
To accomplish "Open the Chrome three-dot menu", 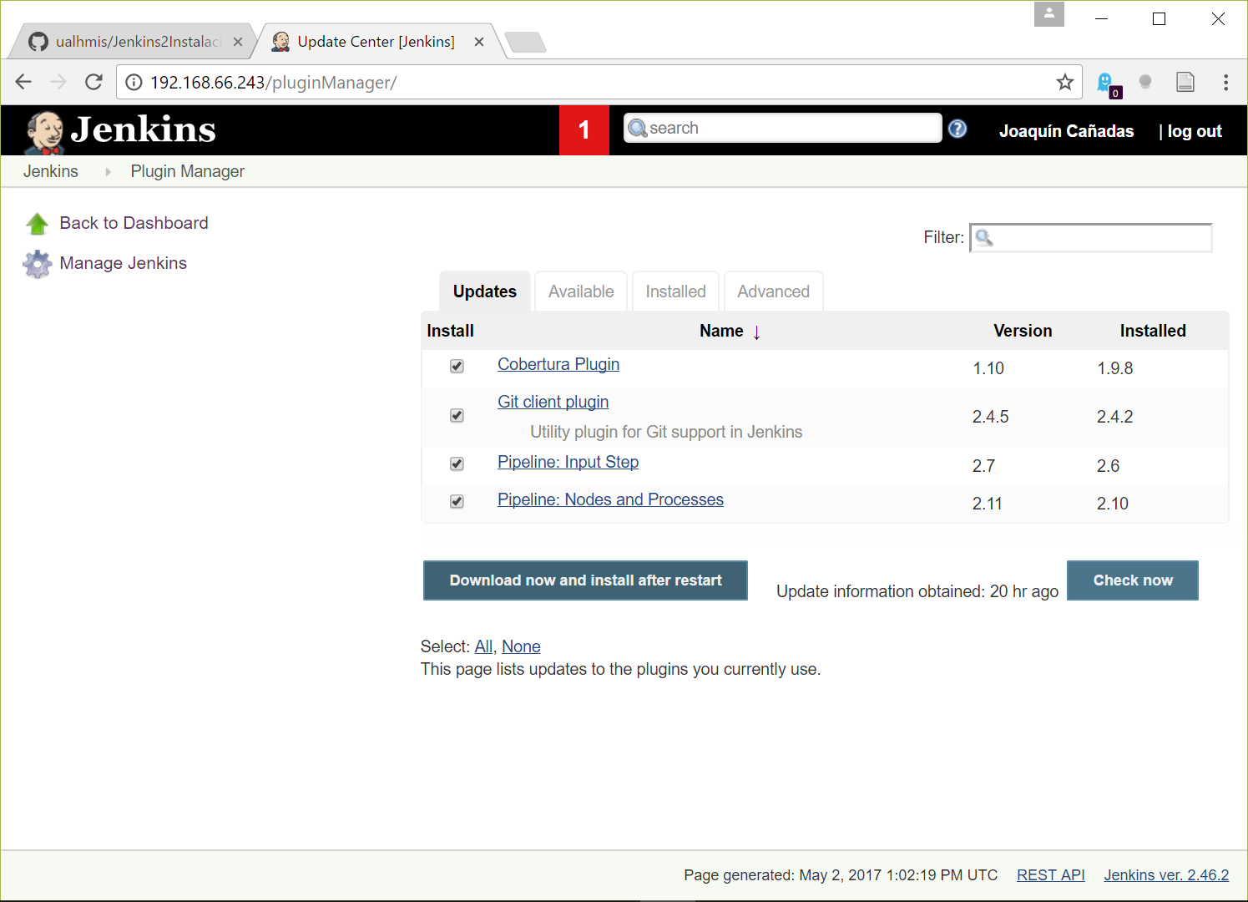I will point(1225,82).
